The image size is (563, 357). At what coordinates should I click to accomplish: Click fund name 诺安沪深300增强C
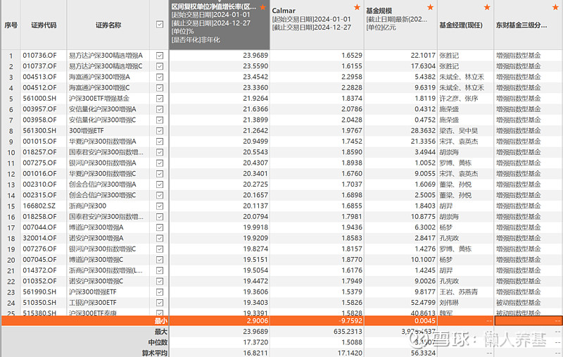96,281
